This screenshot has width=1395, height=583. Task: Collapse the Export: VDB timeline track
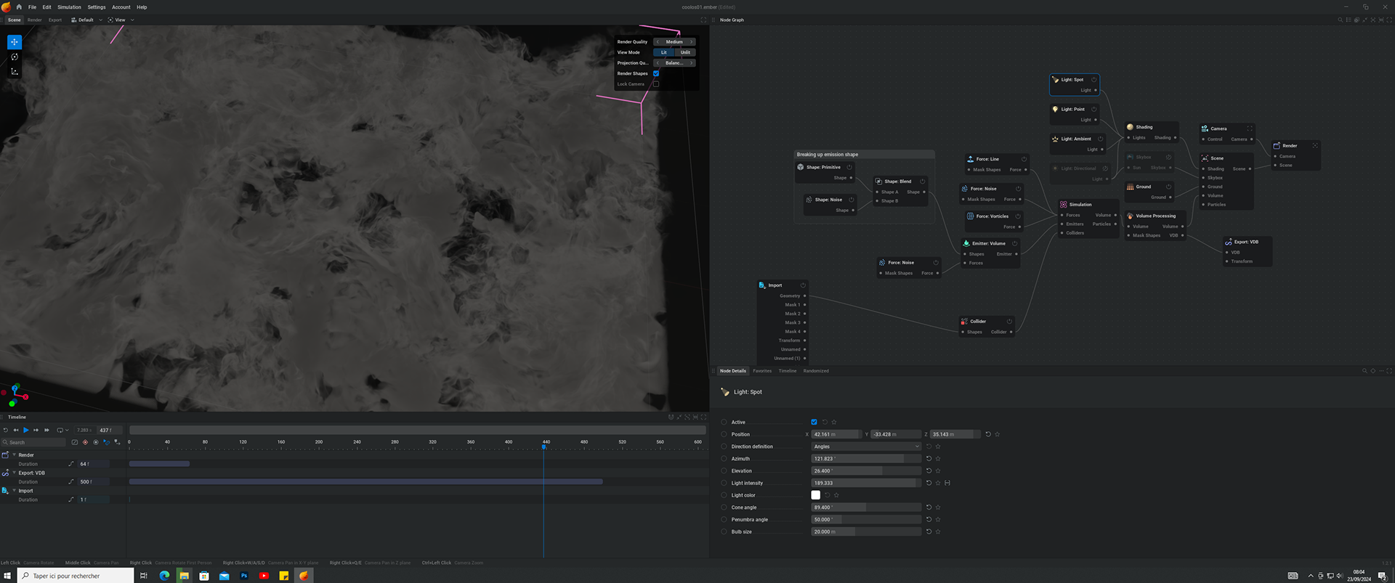(14, 473)
